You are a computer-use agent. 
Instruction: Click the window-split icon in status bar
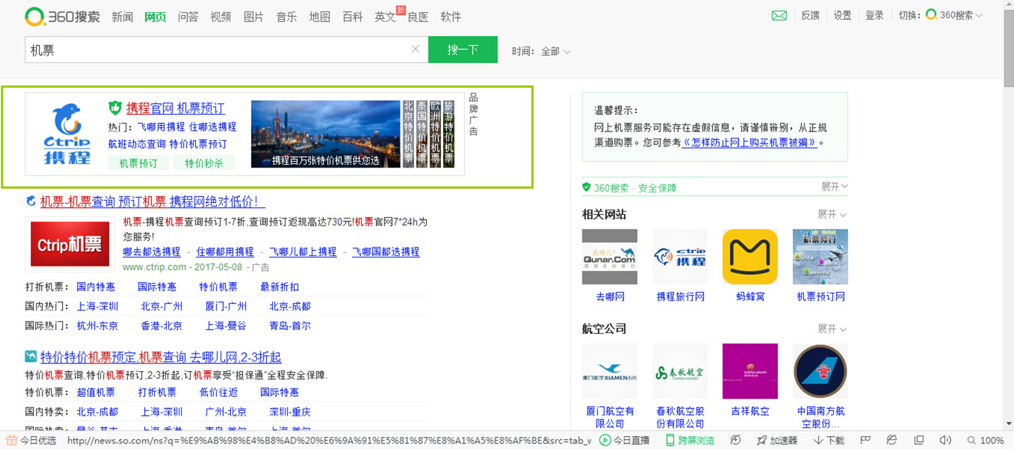click(x=919, y=441)
